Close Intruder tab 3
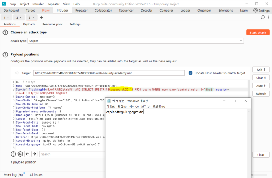Screen dimensions: 272x178 33,18
